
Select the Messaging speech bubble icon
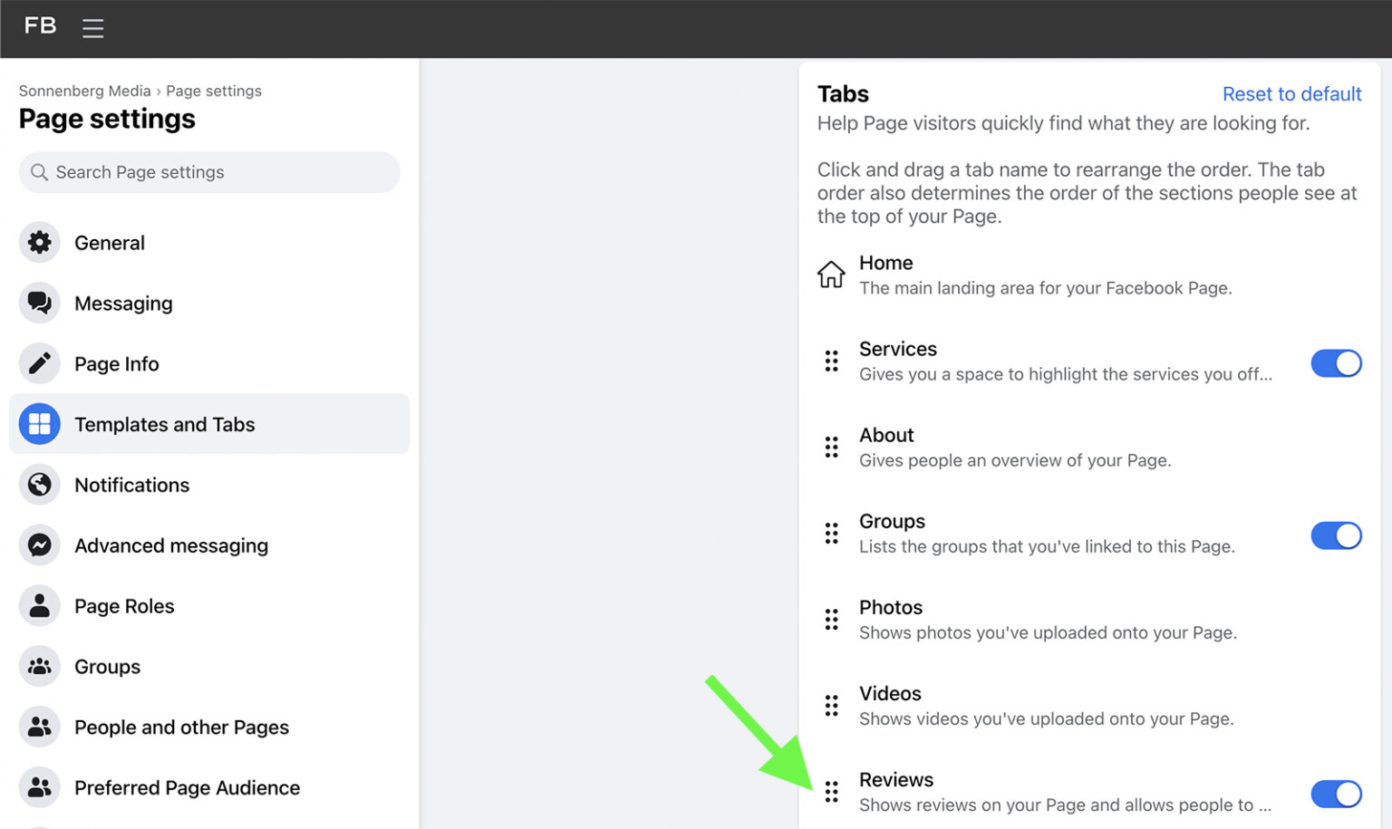39,303
